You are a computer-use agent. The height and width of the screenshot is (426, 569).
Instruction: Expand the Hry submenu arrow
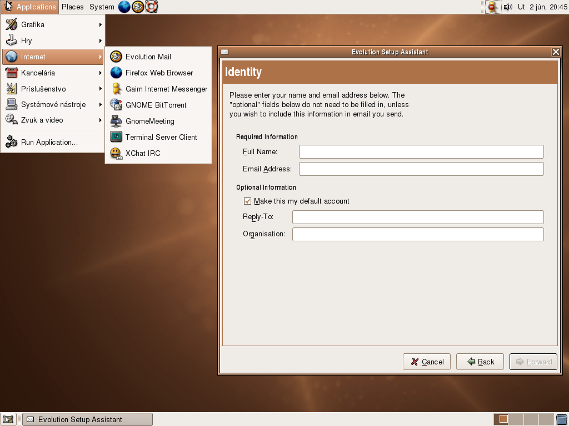click(x=100, y=40)
